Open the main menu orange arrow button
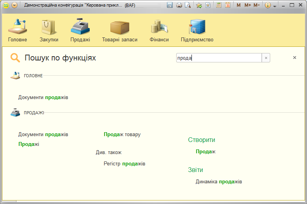This screenshot has width=307, height=204. click(x=14, y=5)
